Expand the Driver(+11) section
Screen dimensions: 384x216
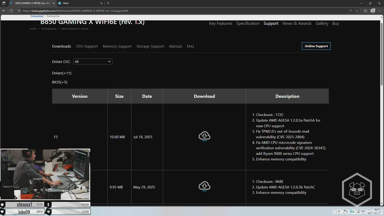point(62,73)
